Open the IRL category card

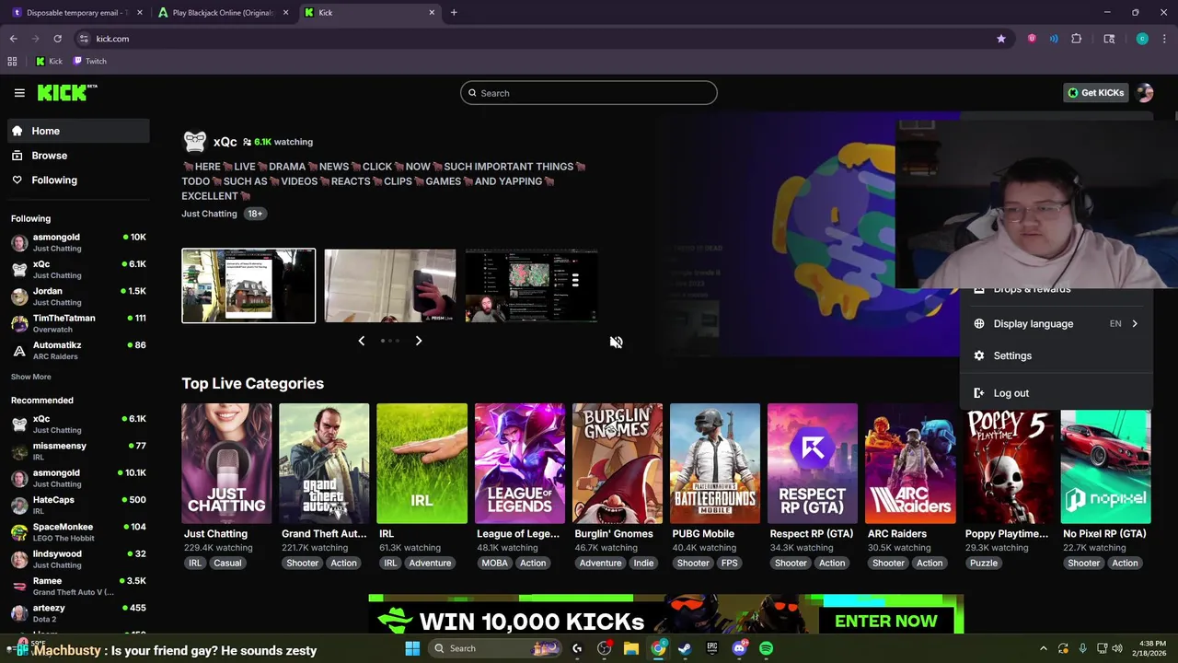click(x=422, y=463)
